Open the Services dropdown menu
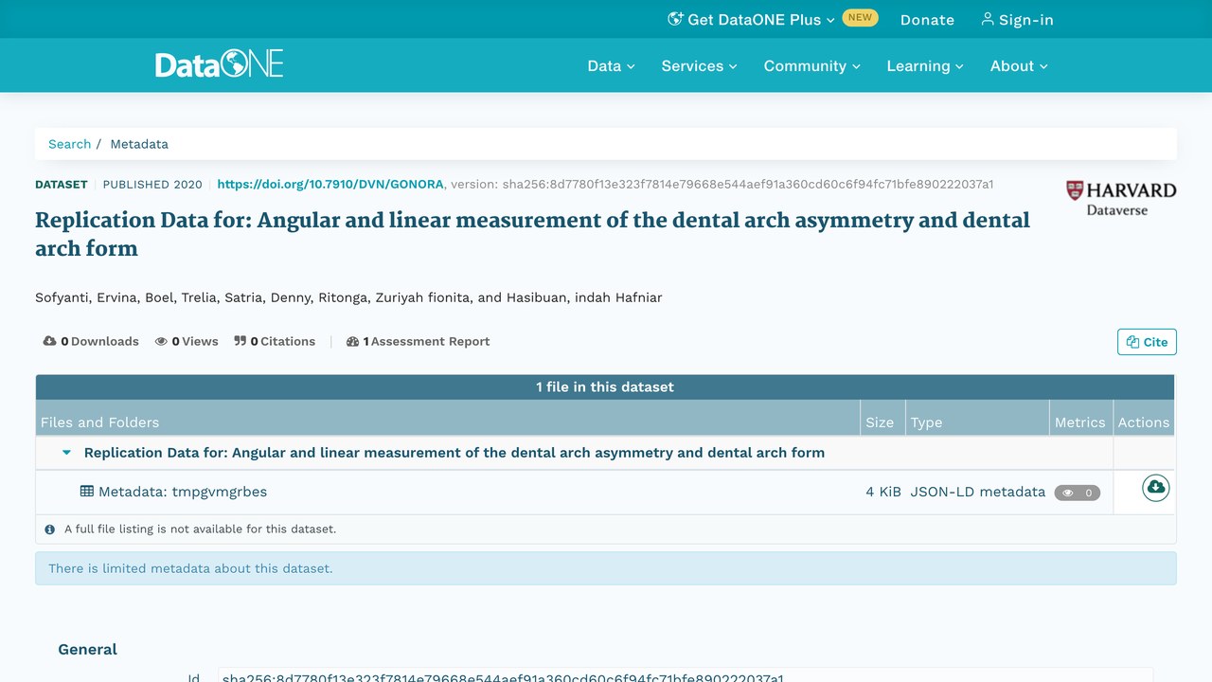This screenshot has width=1212, height=682. tap(699, 65)
